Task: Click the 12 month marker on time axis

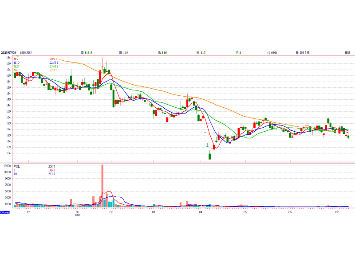Action: [28, 212]
